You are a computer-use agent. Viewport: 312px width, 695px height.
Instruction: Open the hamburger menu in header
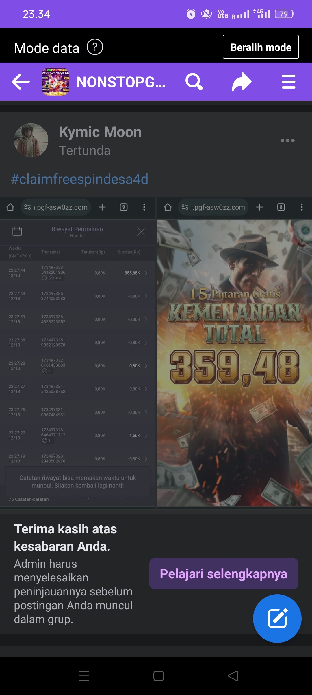(x=288, y=82)
